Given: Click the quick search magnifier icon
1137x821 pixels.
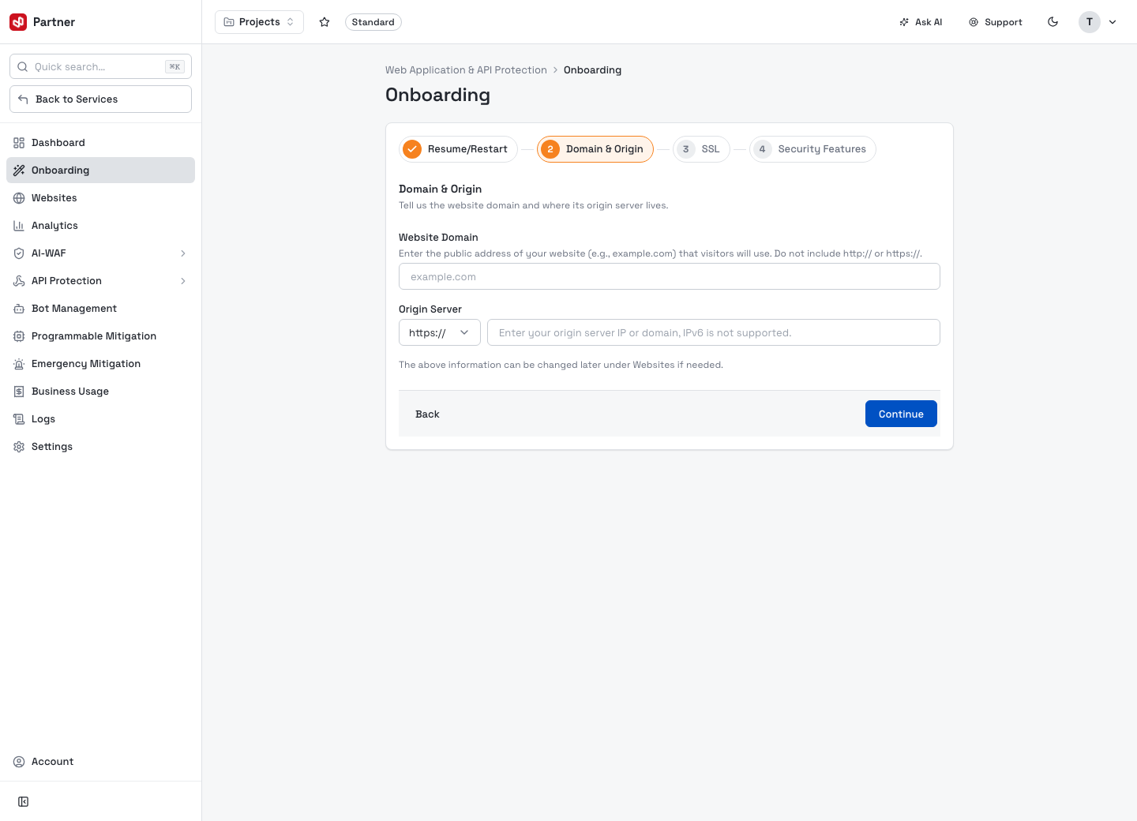Looking at the screenshot, I should click(x=23, y=67).
